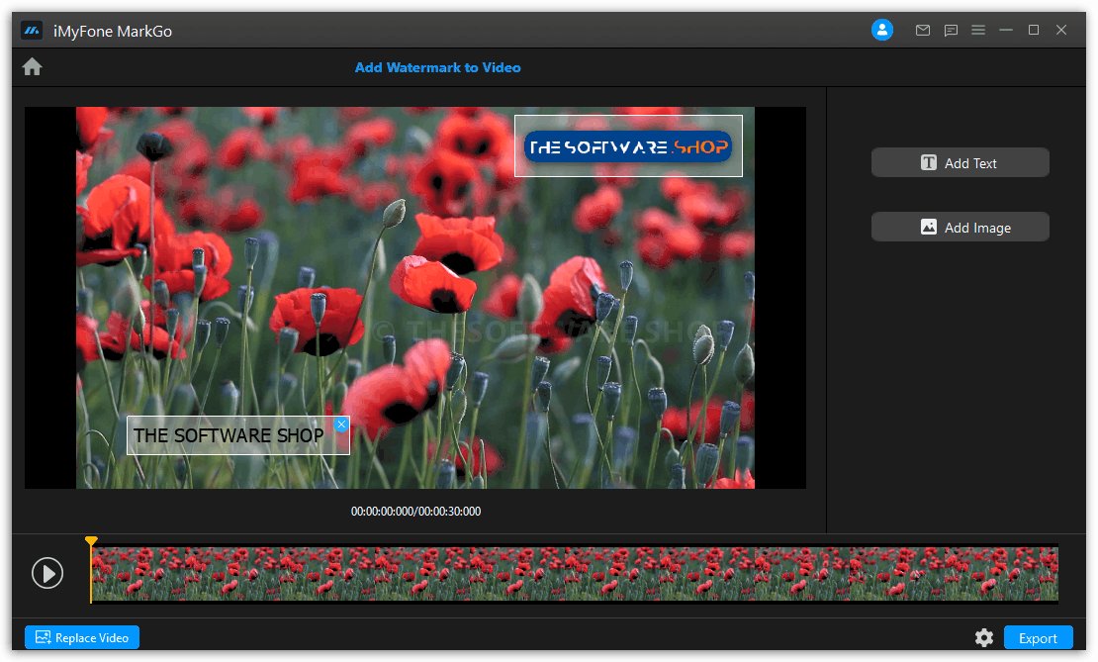Close the MarkGo window
1098x662 pixels.
click(x=1061, y=30)
